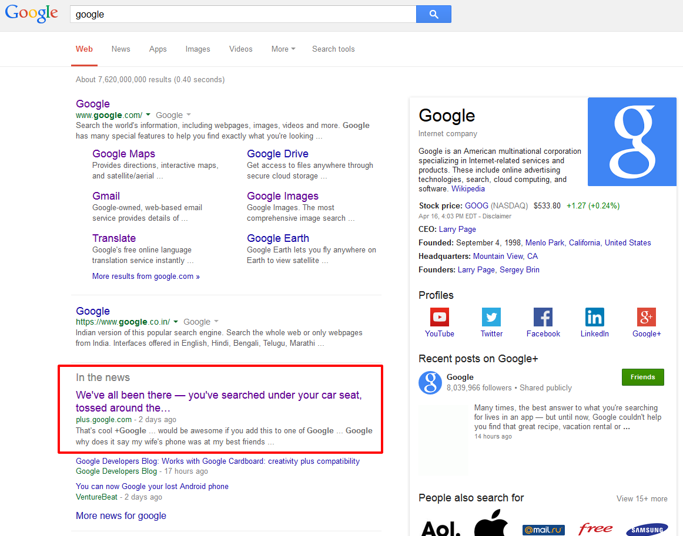Open the Facebook profile icon
Screen dimensions: 683x536
(543, 317)
